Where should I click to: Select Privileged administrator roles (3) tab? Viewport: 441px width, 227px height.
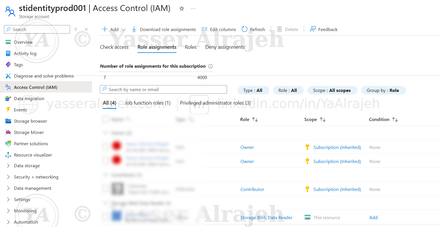coord(215,103)
